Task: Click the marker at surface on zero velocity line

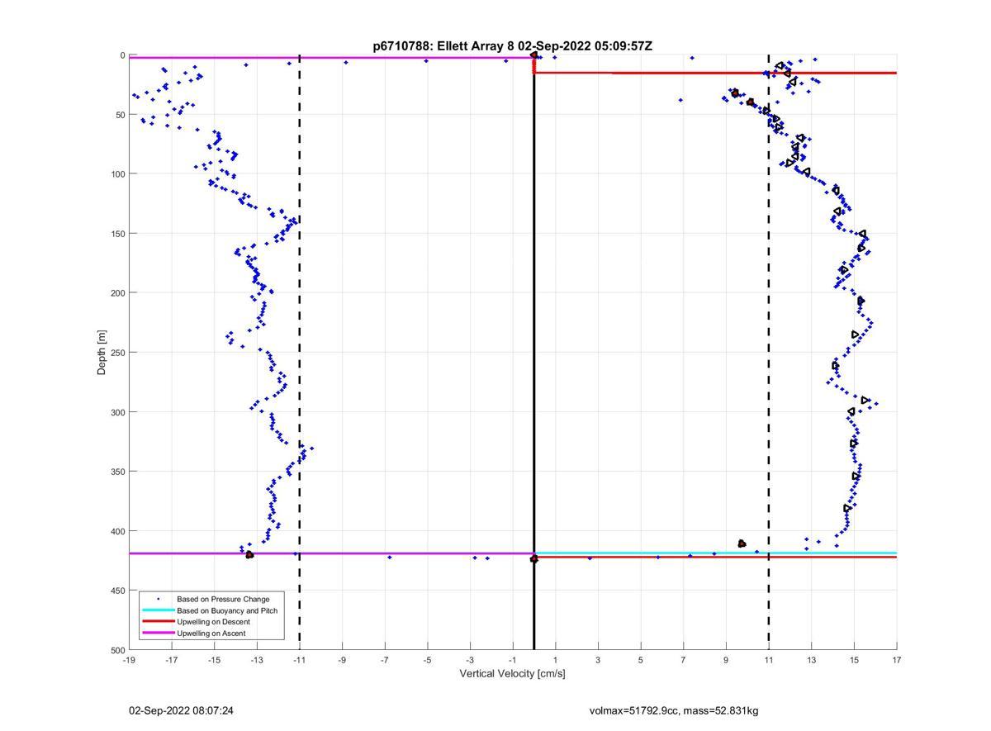Action: pyautogui.click(x=533, y=55)
